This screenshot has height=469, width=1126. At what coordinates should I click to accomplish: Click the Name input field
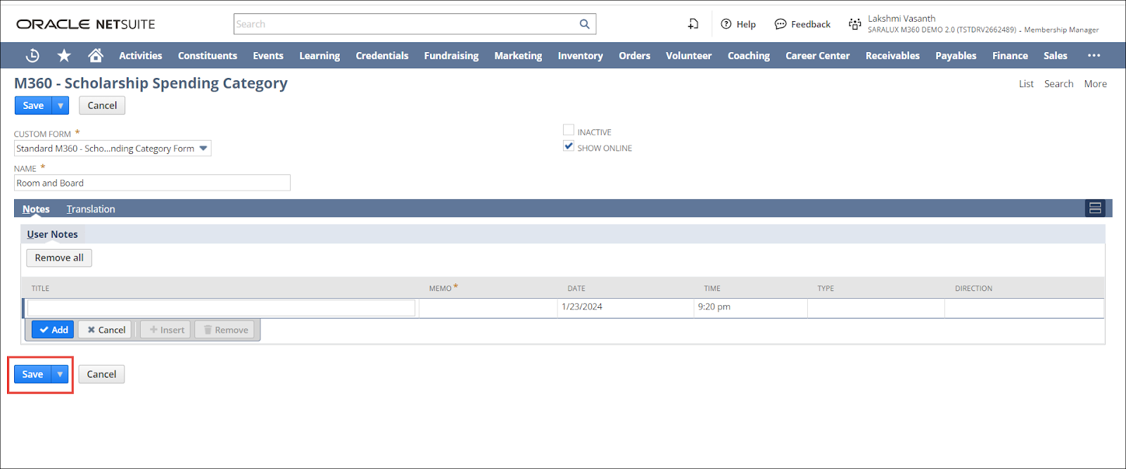(x=152, y=183)
